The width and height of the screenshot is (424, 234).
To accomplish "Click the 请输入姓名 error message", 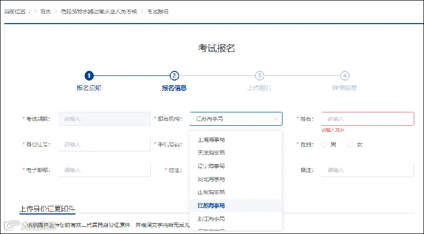I will (333, 130).
